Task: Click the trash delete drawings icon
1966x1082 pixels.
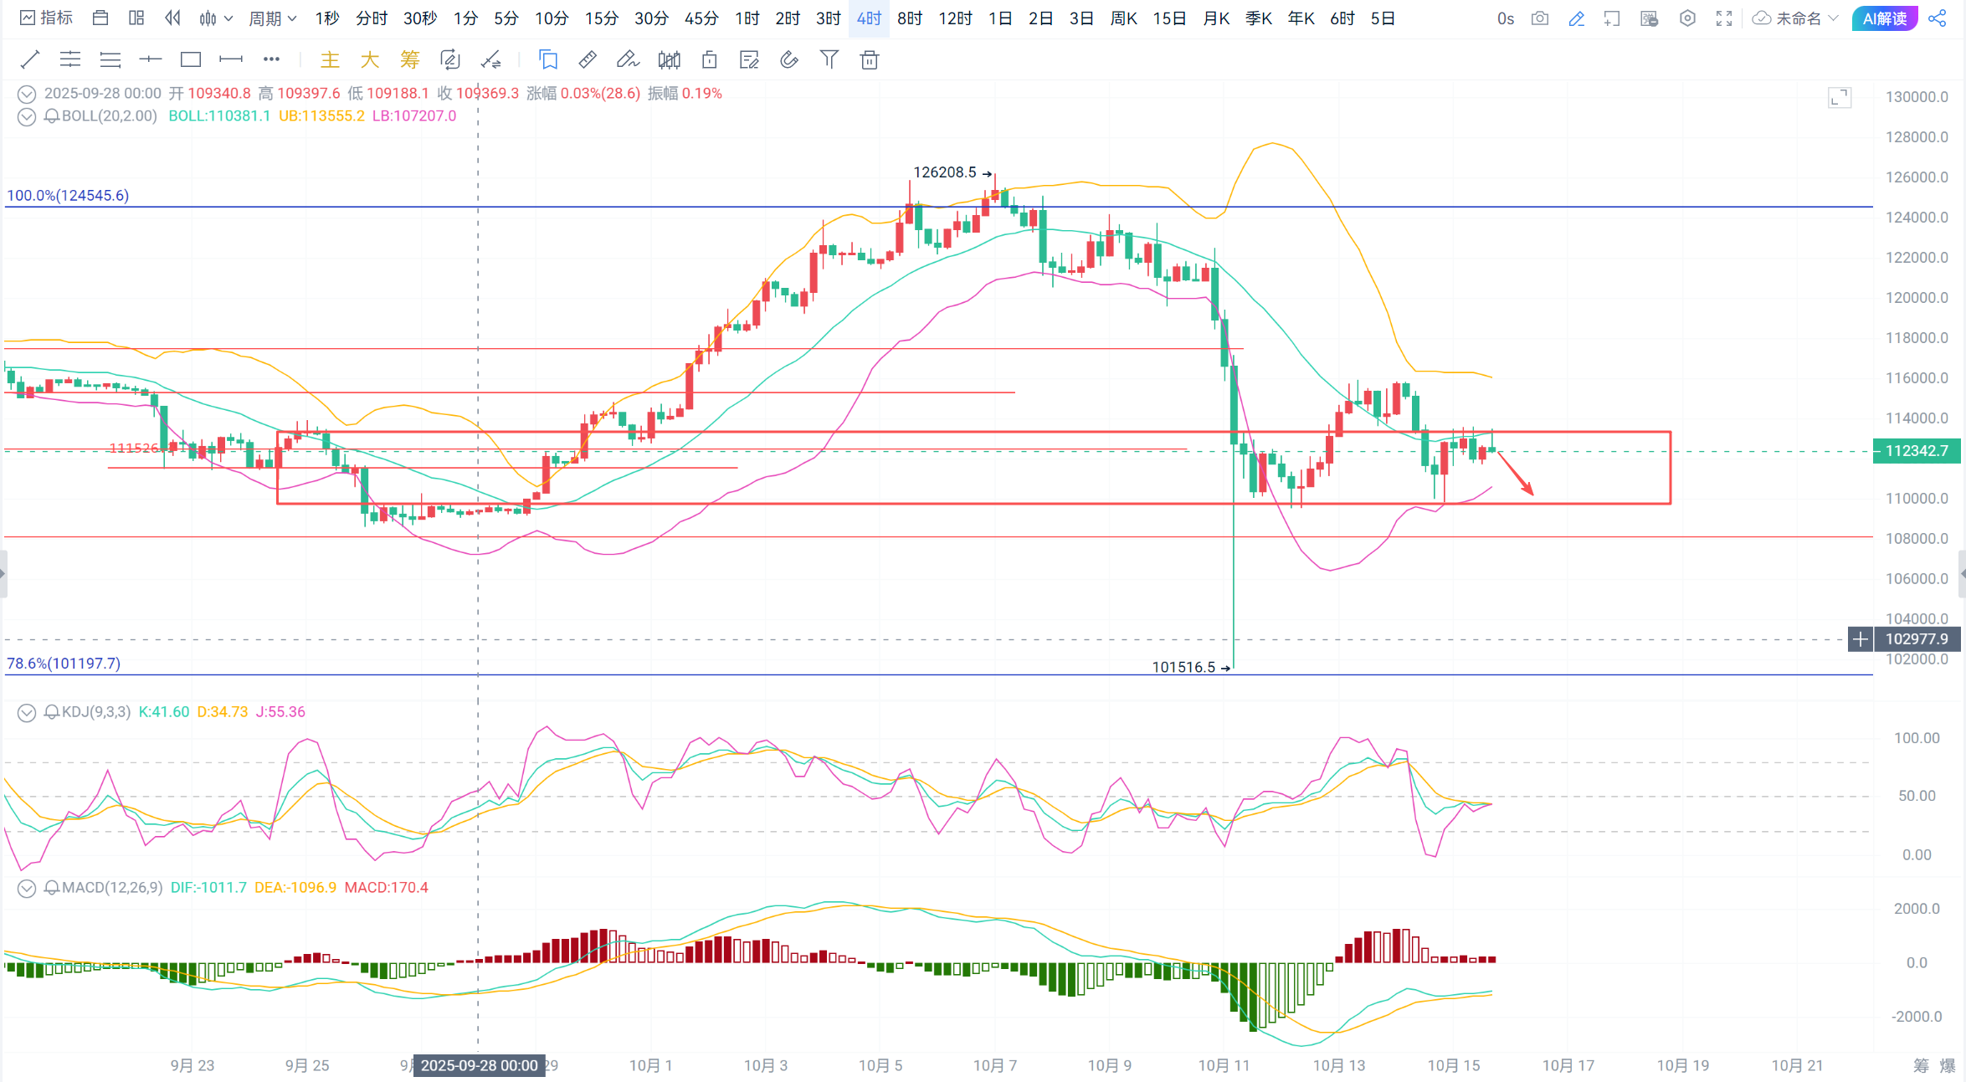Action: pyautogui.click(x=870, y=59)
